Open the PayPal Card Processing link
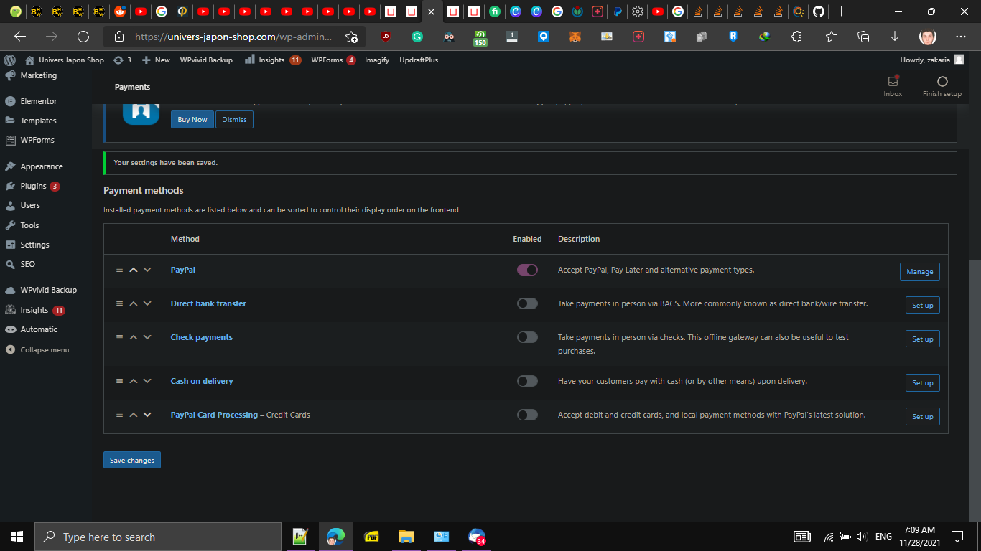Screen dimensions: 981x551 [x=214, y=415]
